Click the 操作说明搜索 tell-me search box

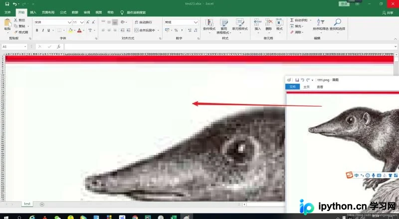point(136,12)
